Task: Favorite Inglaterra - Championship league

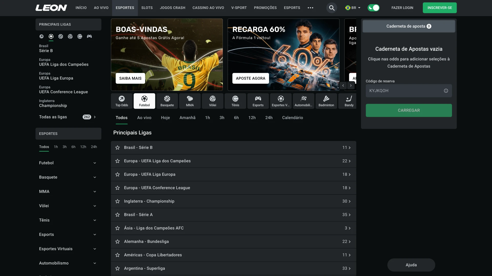Action: (x=118, y=201)
